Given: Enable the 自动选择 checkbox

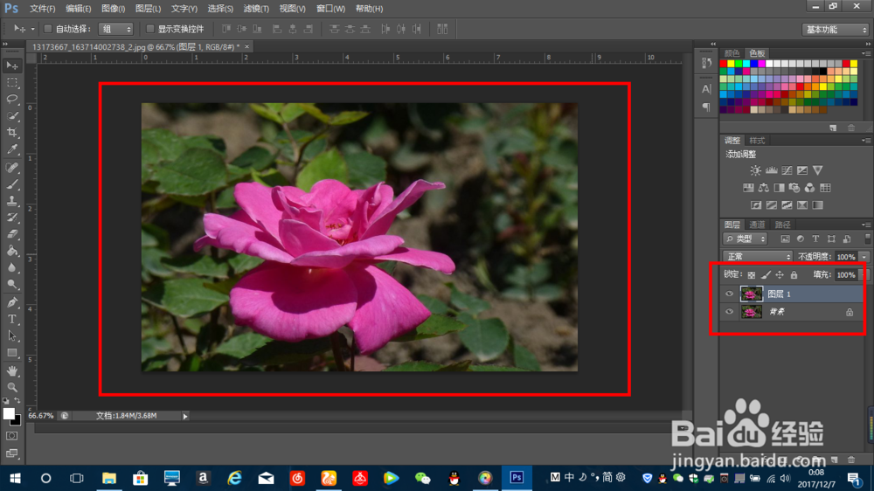Looking at the screenshot, I should tap(48, 29).
